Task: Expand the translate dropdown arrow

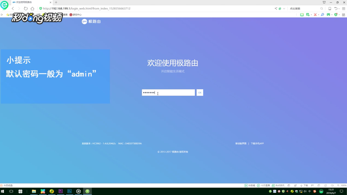Action: pyautogui.click(x=311, y=15)
